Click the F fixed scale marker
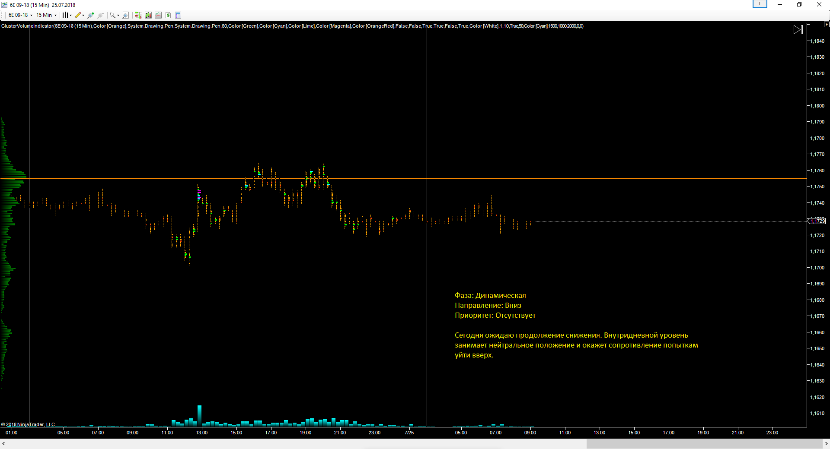830x449 pixels. point(827,25)
